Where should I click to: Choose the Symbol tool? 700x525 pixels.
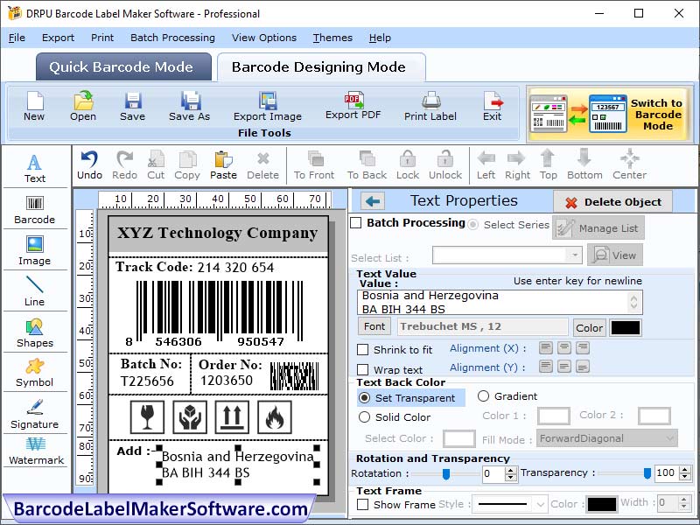(35, 374)
